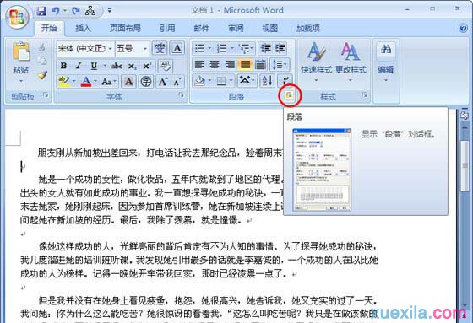Click the vertical scrollbar thumb
473x323 pixels.
(x=465, y=166)
